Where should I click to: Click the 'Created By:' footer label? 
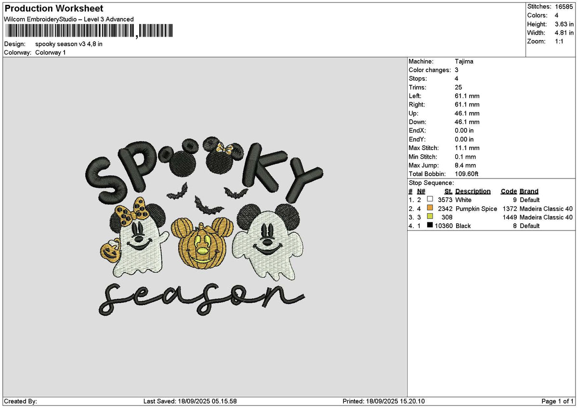pyautogui.click(x=20, y=401)
